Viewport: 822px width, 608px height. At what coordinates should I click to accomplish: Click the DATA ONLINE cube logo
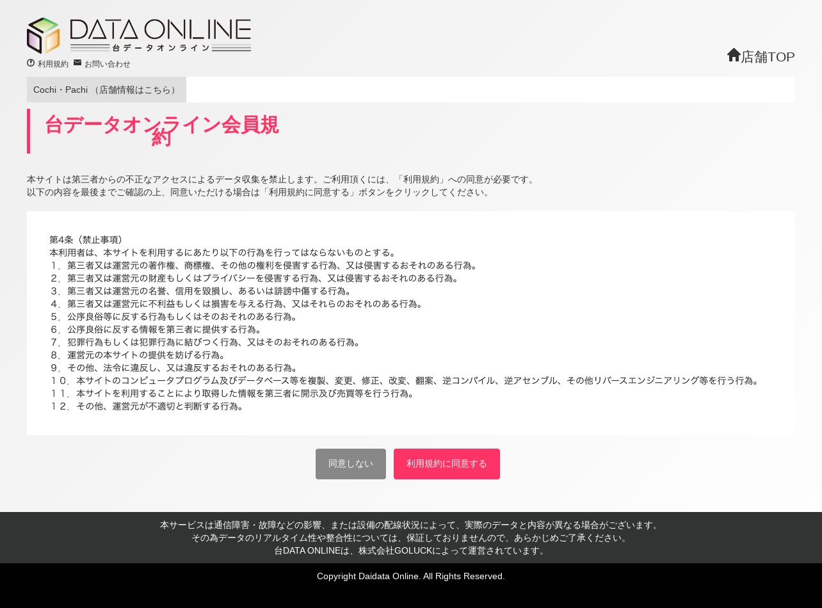pos(44,36)
